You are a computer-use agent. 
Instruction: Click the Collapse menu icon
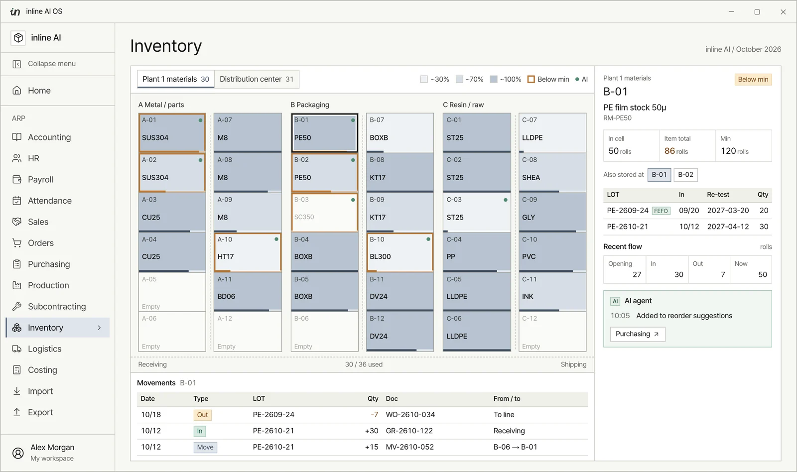(17, 64)
